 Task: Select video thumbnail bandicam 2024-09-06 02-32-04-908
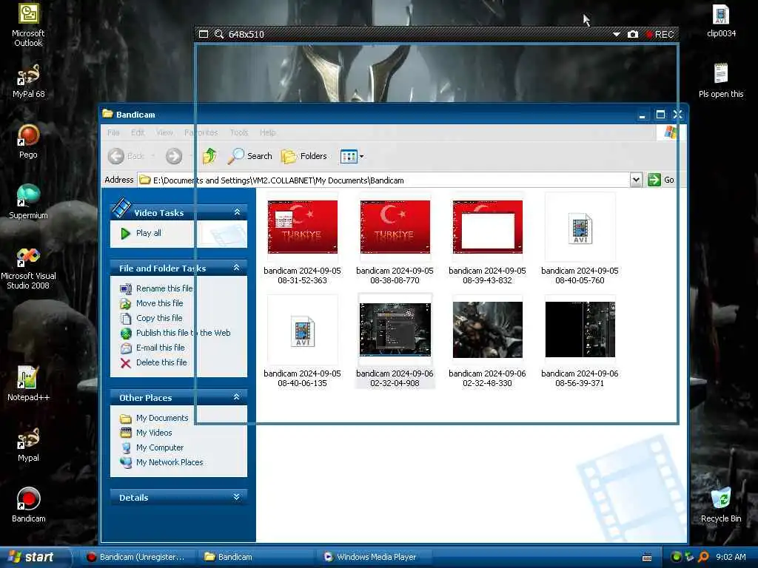[395, 329]
